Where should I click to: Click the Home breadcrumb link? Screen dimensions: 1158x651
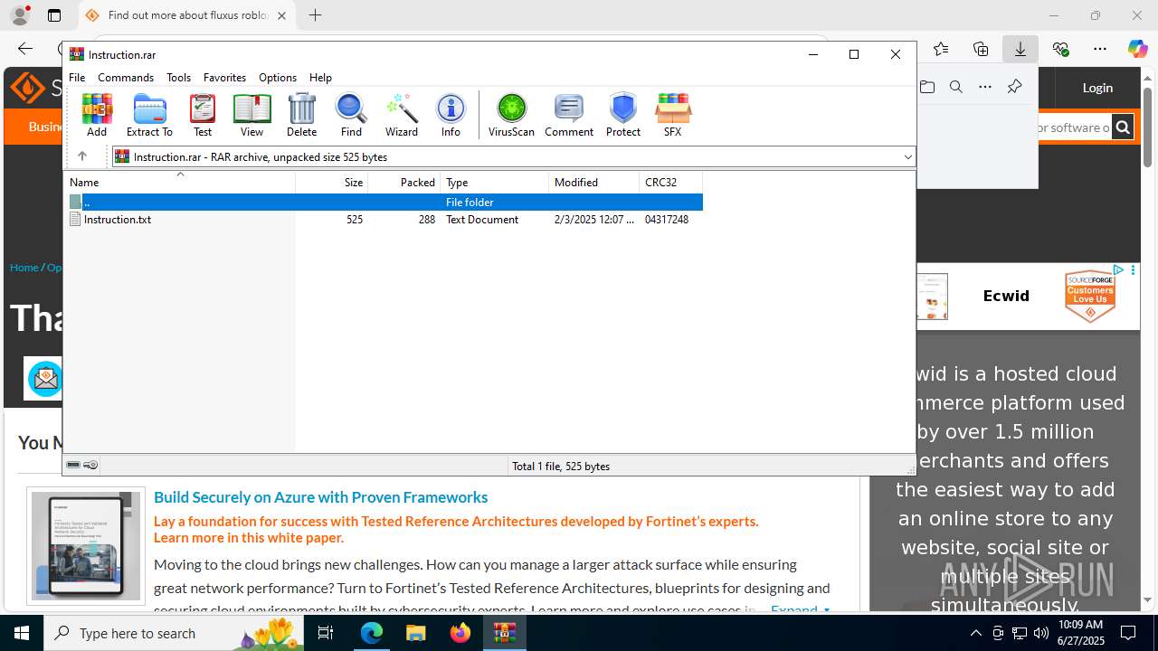[x=24, y=268]
